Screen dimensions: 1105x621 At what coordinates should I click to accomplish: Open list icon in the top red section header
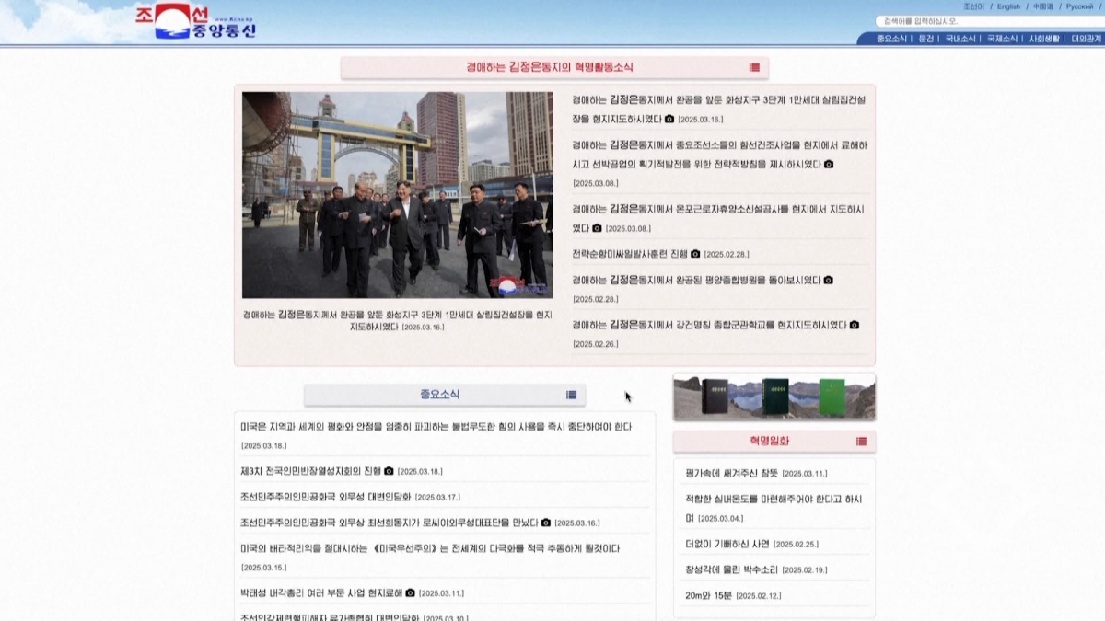[754, 67]
